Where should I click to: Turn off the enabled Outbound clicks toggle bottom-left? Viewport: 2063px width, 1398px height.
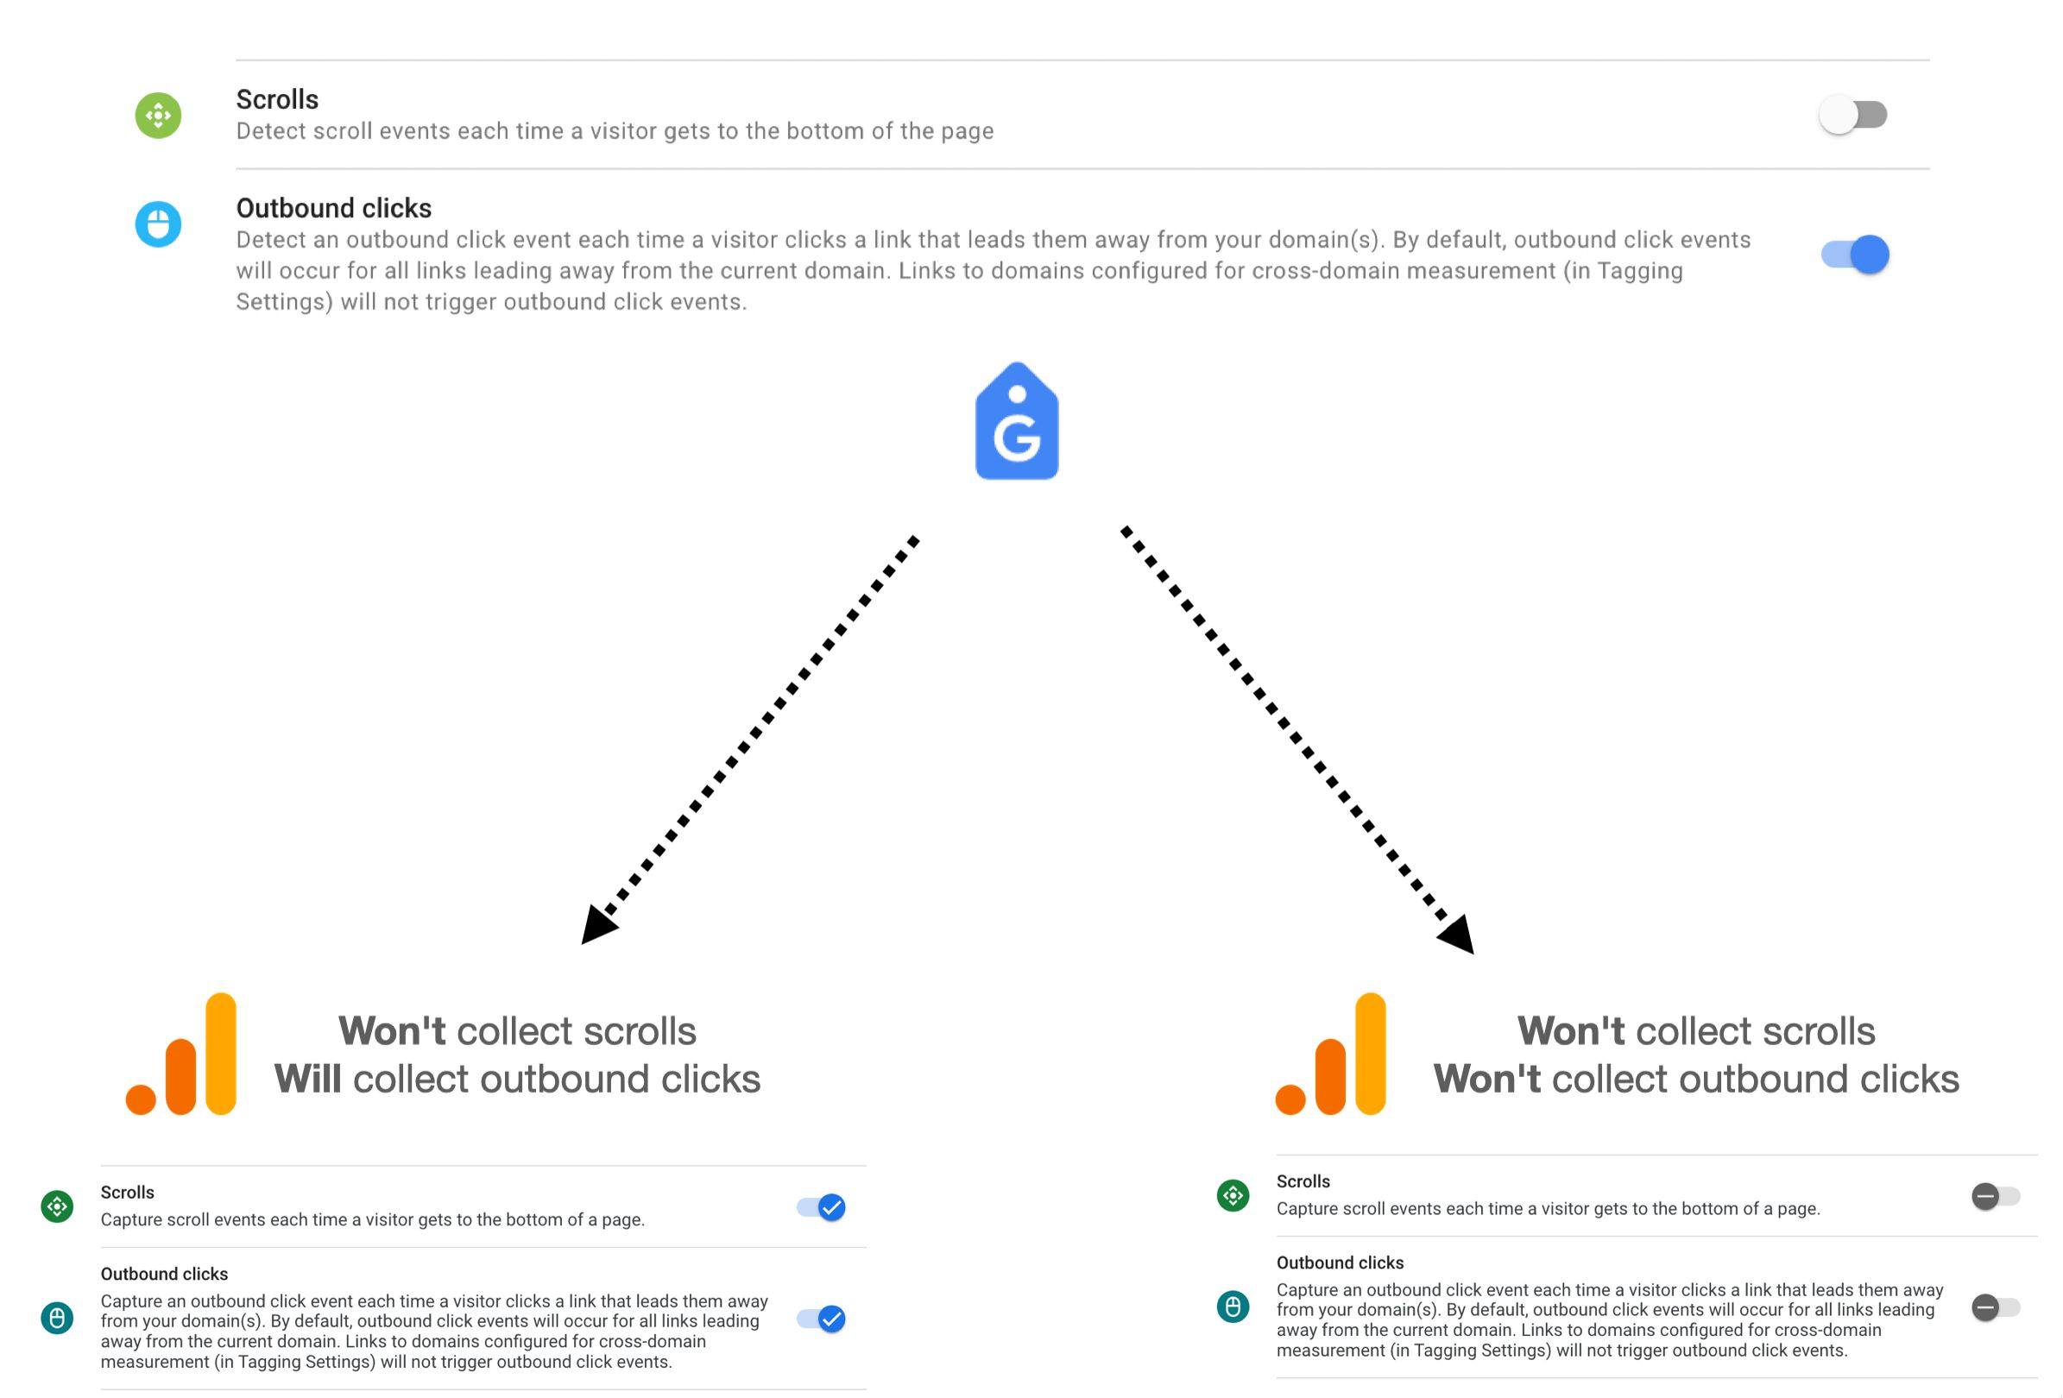pos(821,1319)
